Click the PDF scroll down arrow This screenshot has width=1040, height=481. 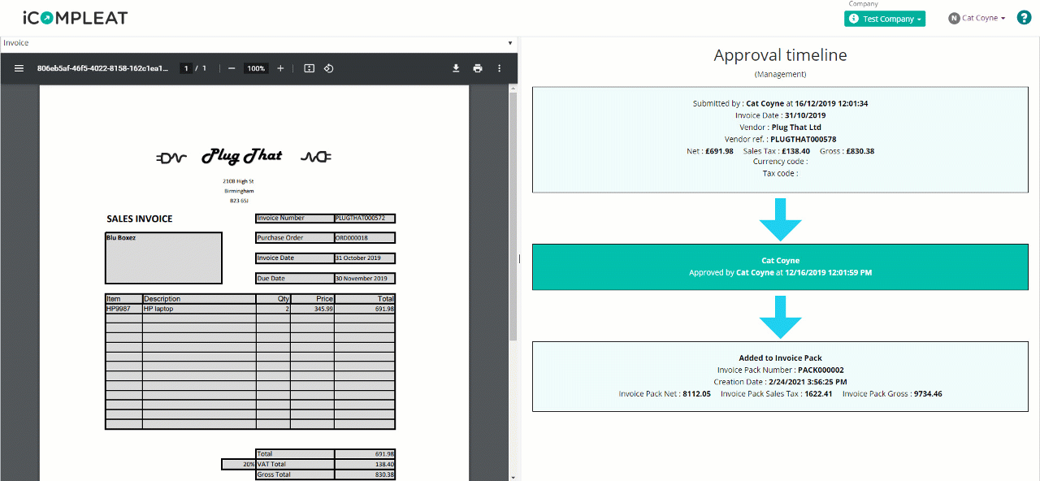tap(513, 477)
